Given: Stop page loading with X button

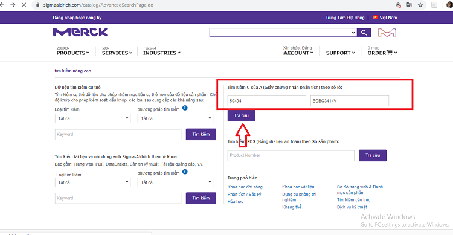Looking at the screenshot, I should tap(24, 5).
